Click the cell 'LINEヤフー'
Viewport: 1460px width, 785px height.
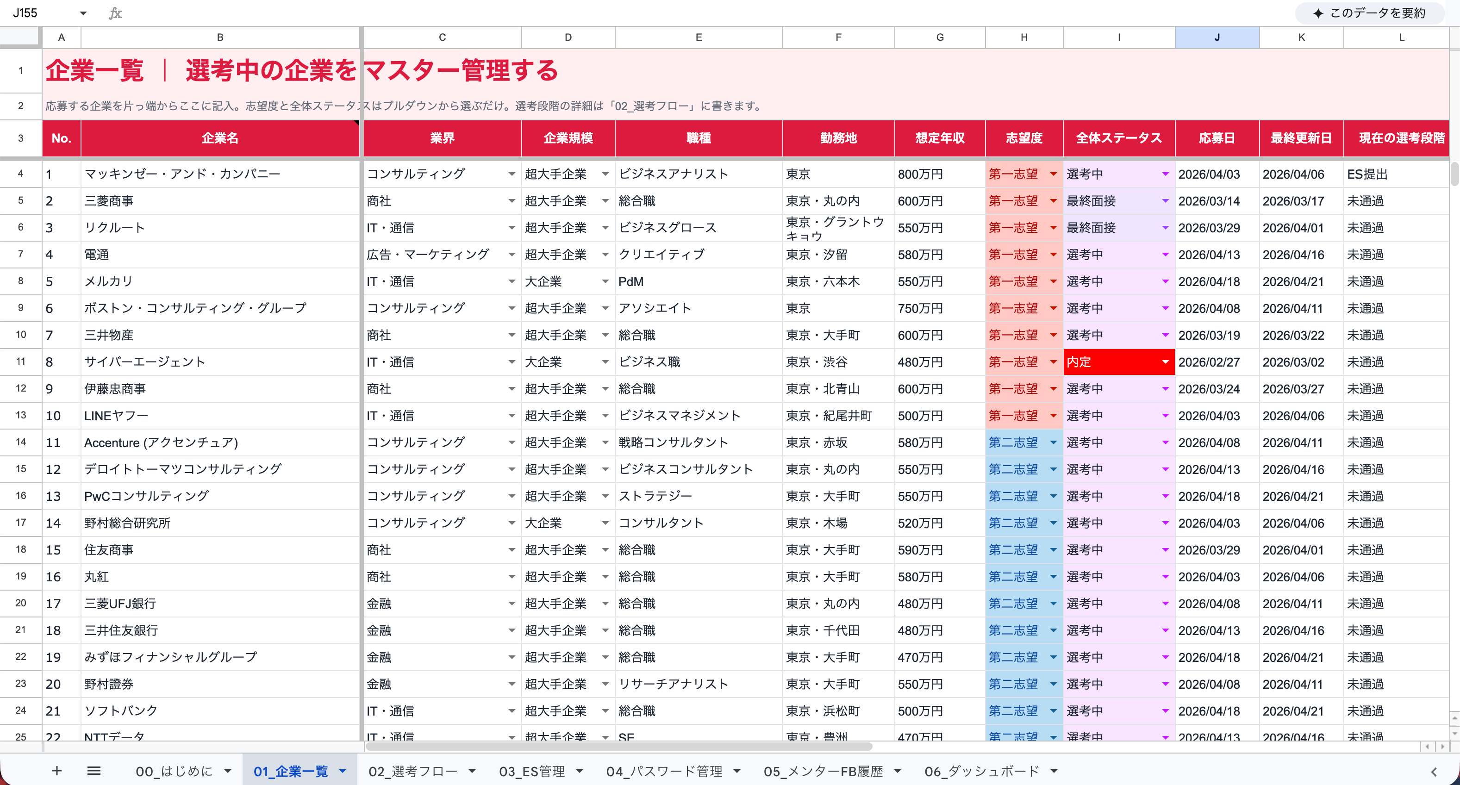pos(220,416)
